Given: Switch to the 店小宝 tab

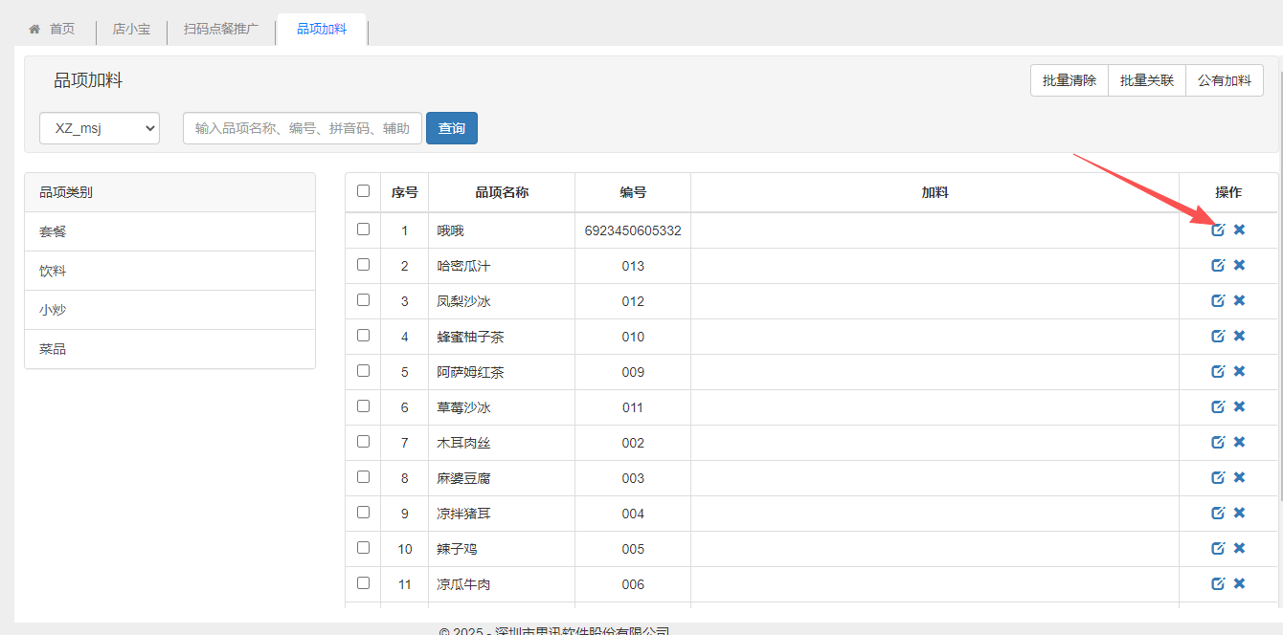Looking at the screenshot, I should coord(131,30).
